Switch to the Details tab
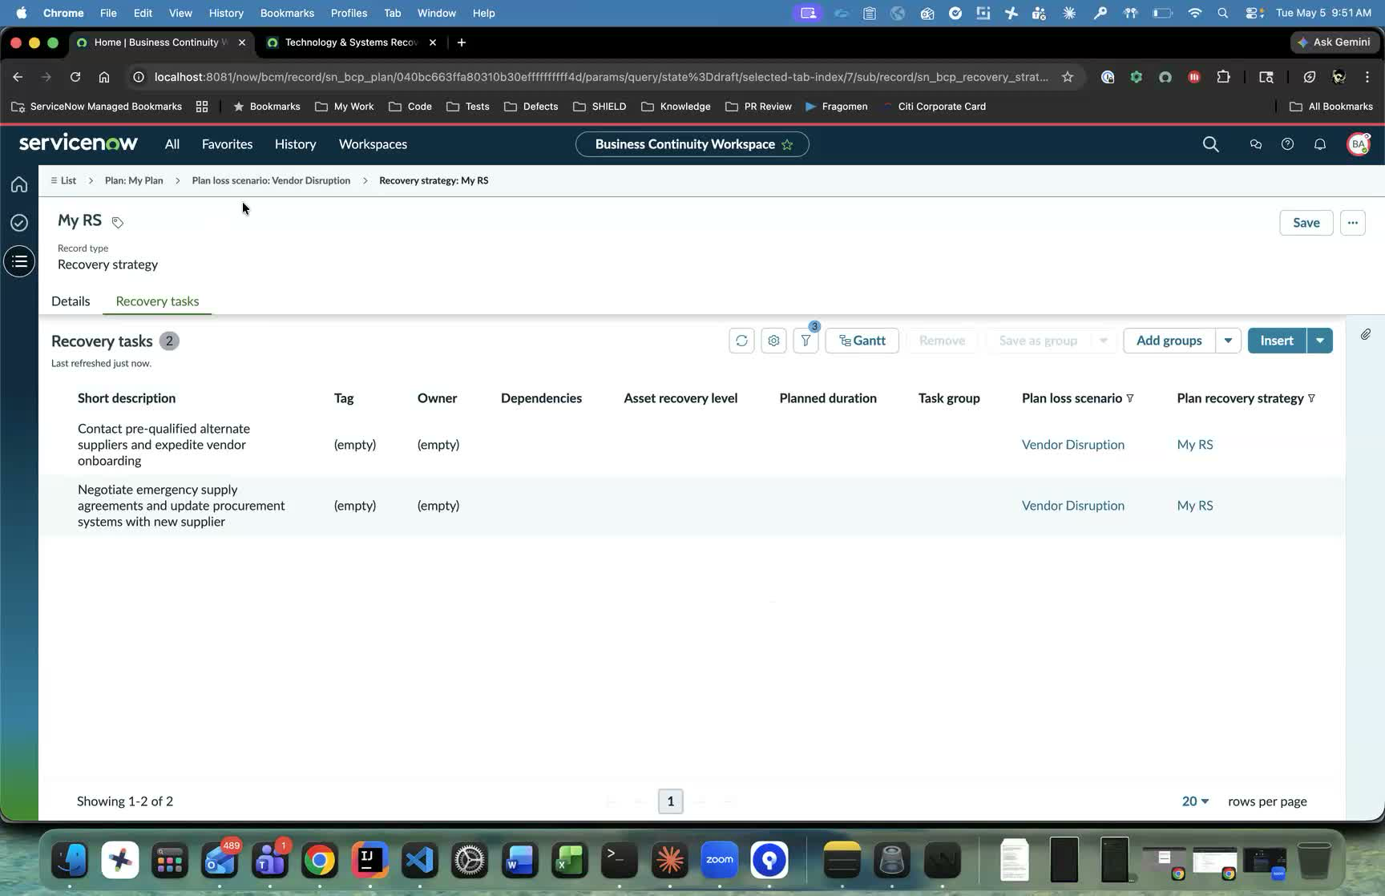 (71, 301)
